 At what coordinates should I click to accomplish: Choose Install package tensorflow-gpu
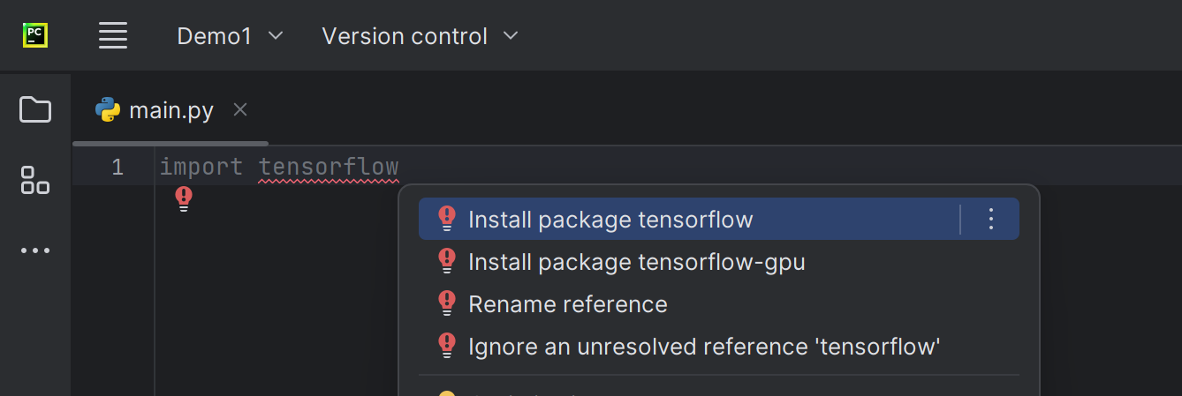pos(636,262)
